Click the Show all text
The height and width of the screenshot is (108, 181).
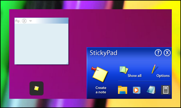pos(135,76)
